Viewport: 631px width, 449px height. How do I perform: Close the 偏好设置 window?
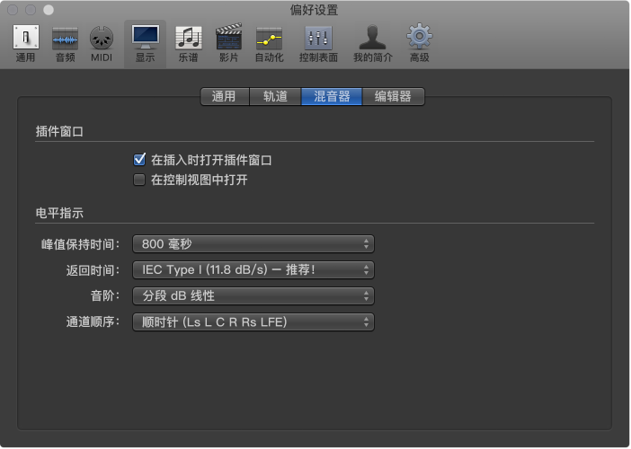pos(13,10)
